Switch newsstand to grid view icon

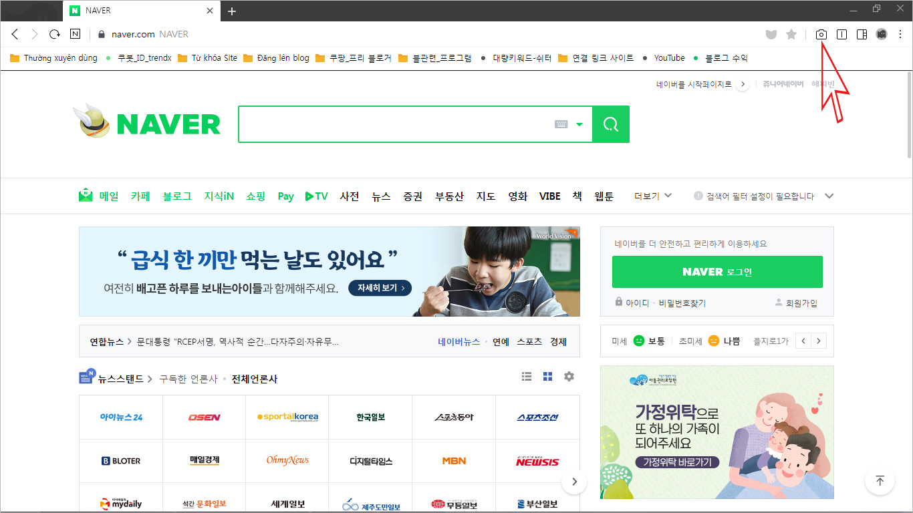click(x=548, y=377)
